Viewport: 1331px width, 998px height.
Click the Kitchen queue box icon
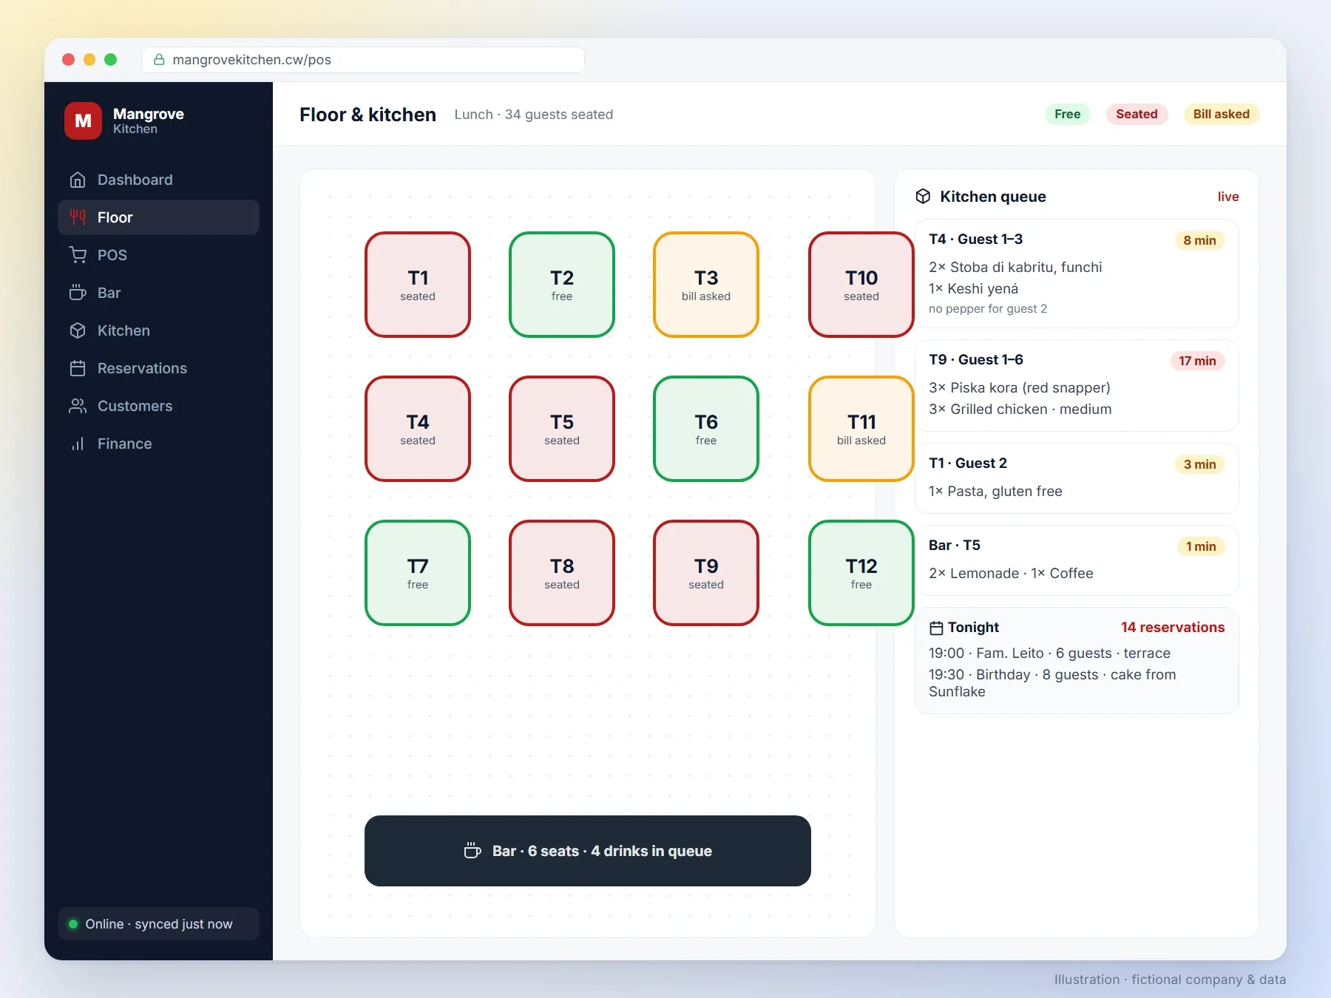point(923,196)
